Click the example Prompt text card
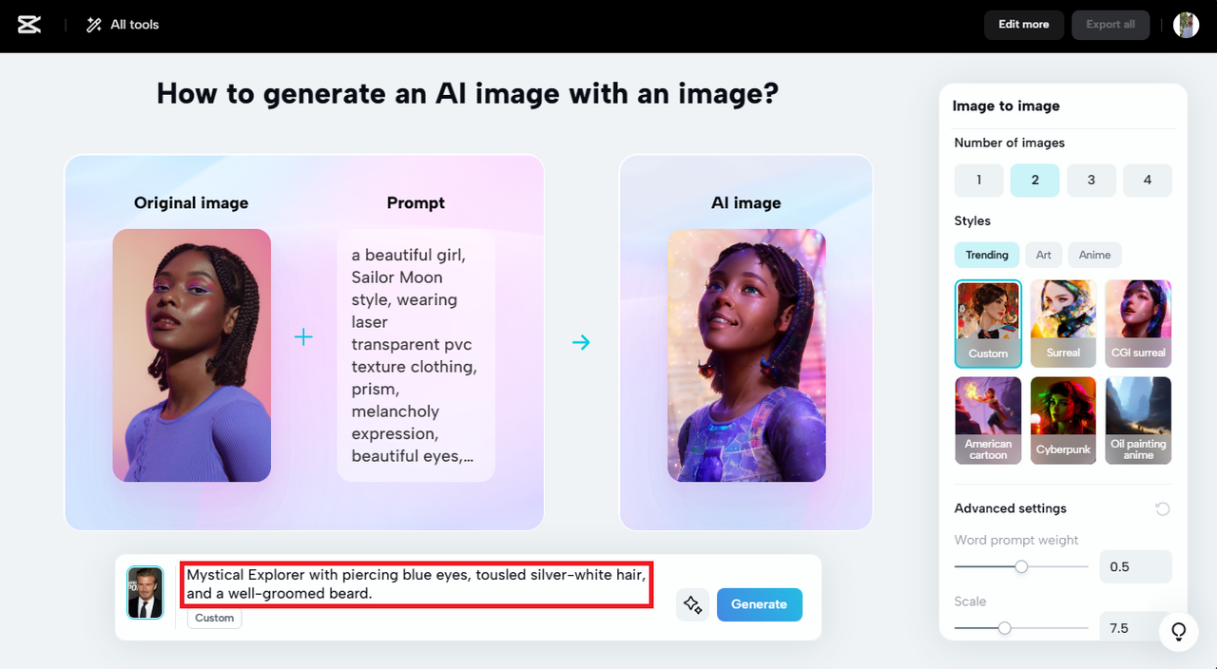The image size is (1217, 669). (x=415, y=355)
